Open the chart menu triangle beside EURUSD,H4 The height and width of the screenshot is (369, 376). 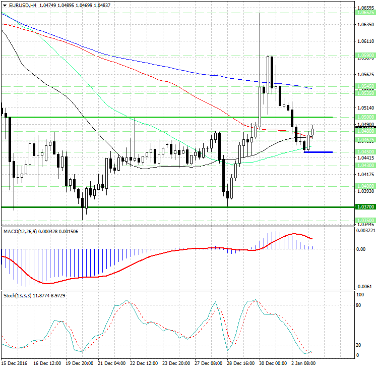5,5
